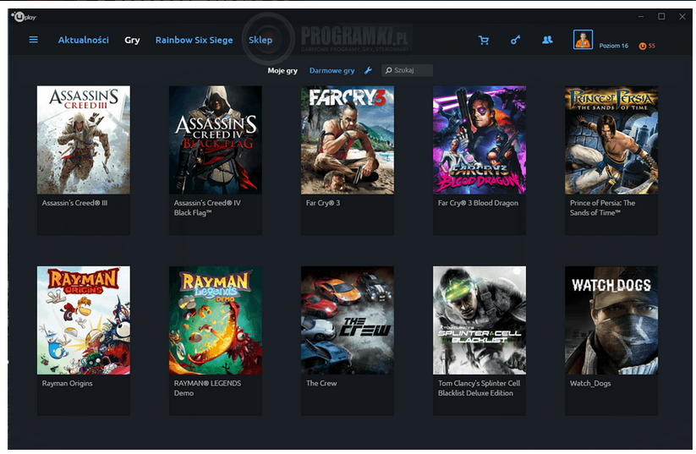Click the "Rayman Origins" title text

point(67,383)
